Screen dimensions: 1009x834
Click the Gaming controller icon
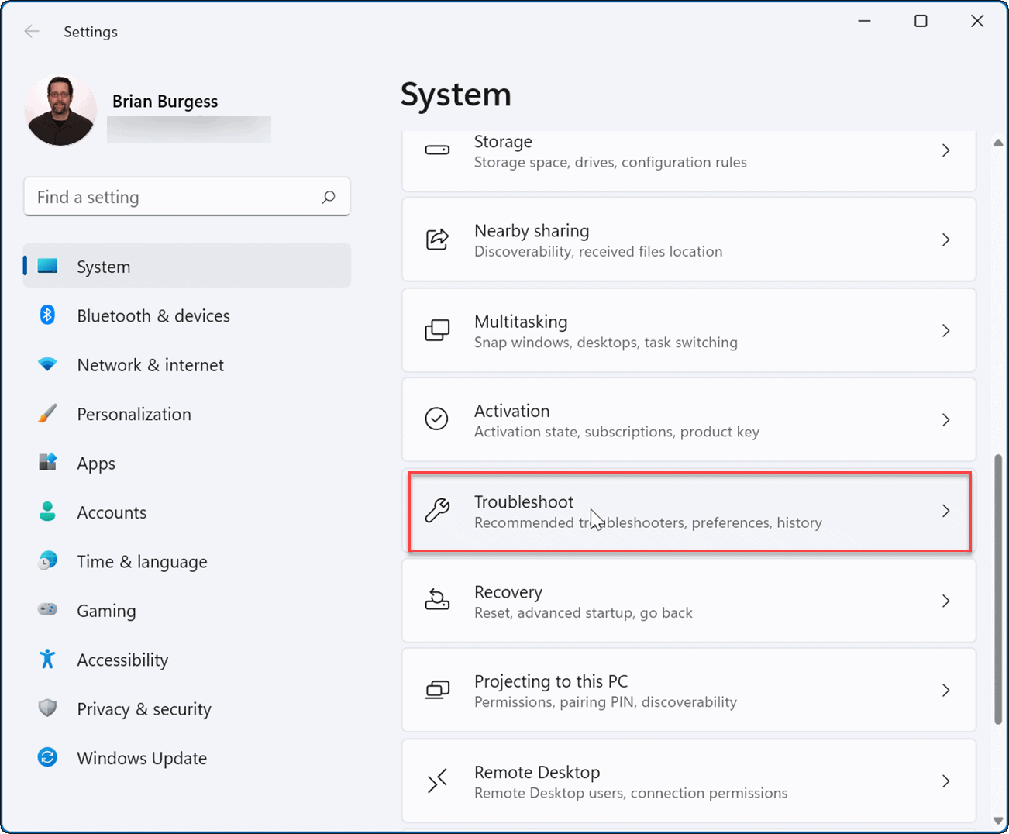(x=47, y=610)
